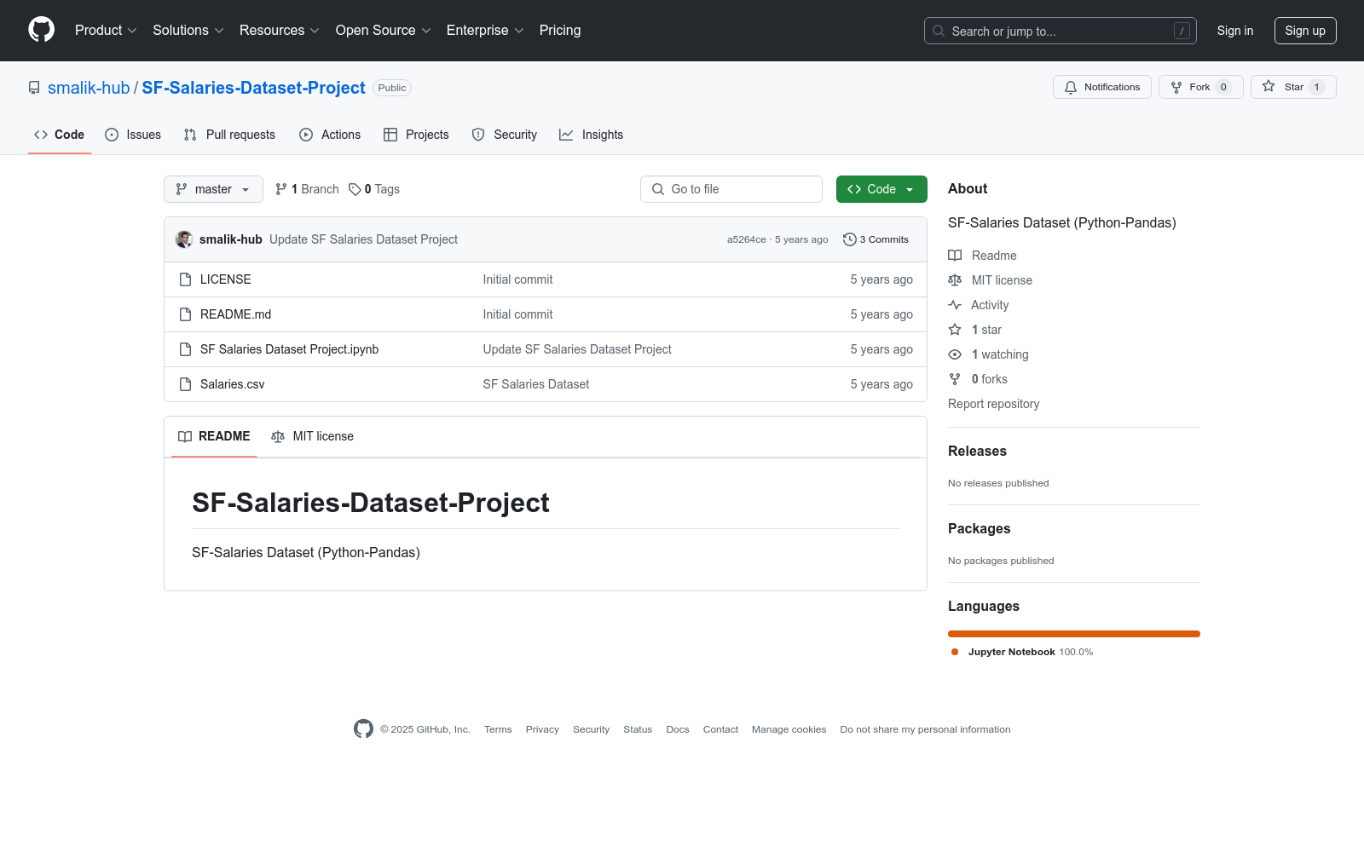Click Report repository
This screenshot has width=1364, height=852.
pyautogui.click(x=994, y=404)
